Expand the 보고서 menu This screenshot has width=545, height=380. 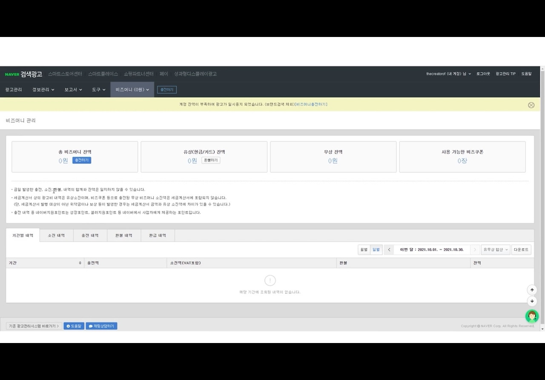73,90
